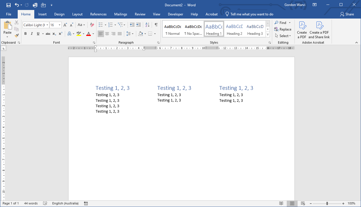Open the Acrobat ribbon tab

tap(212, 14)
